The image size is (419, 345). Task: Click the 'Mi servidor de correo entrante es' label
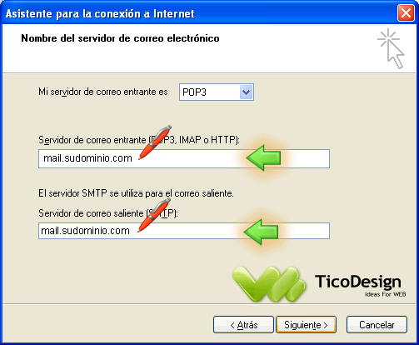pyautogui.click(x=103, y=92)
